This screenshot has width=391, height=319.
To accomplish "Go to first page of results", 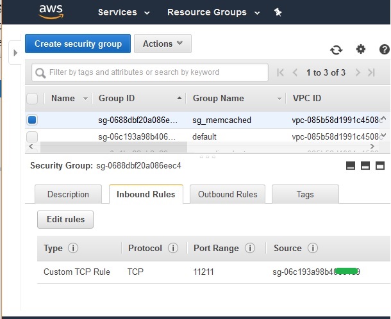I will tap(280, 72).
